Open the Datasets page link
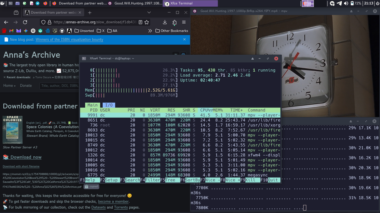The width and height of the screenshot is (380, 213). 98,207
